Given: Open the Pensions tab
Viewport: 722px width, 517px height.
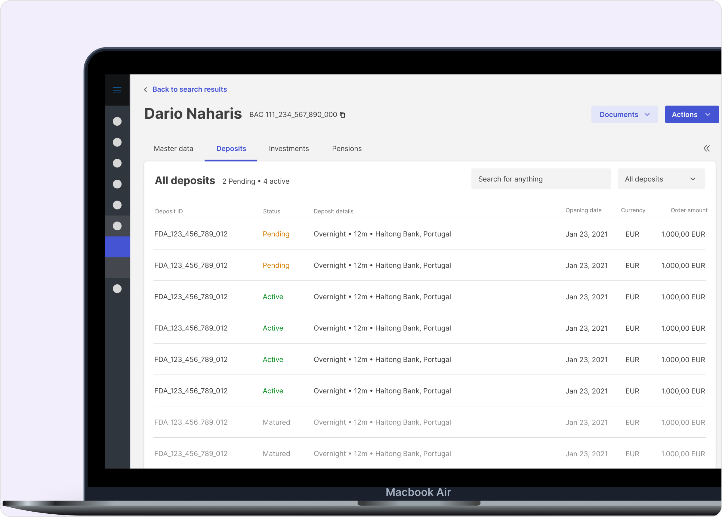Looking at the screenshot, I should click(x=347, y=148).
